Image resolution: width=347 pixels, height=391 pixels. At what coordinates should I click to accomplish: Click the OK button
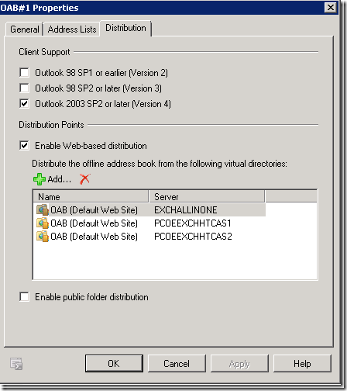(114, 363)
